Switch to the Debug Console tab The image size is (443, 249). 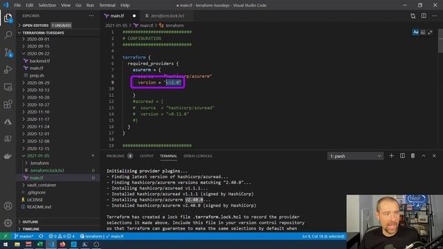click(x=198, y=156)
